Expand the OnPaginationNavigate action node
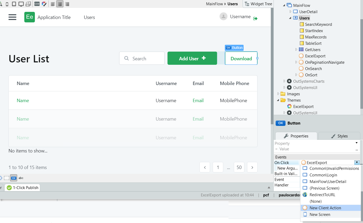 (296, 62)
